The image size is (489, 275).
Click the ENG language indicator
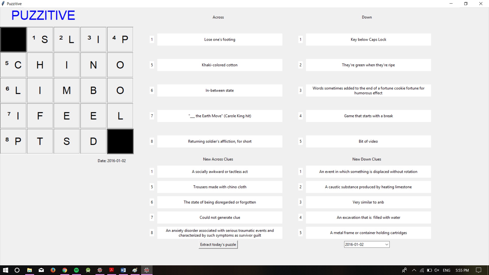coord(446,270)
